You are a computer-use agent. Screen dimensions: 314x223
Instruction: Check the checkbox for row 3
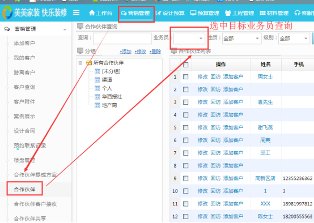coord(186,102)
